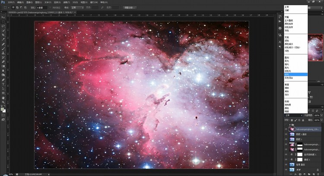Image resolution: width=324 pixels, height=176 pixels.
Task: Hide the 背景 副本 layer
Action: click(x=286, y=165)
